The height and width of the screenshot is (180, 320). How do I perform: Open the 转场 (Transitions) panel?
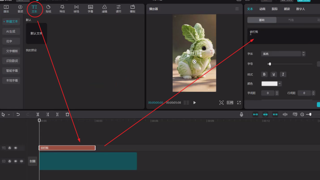click(x=76, y=9)
